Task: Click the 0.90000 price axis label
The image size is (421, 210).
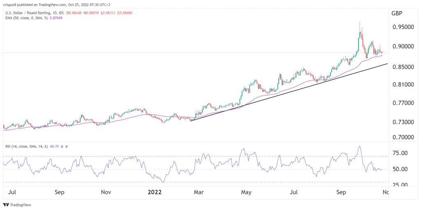Action: click(404, 46)
